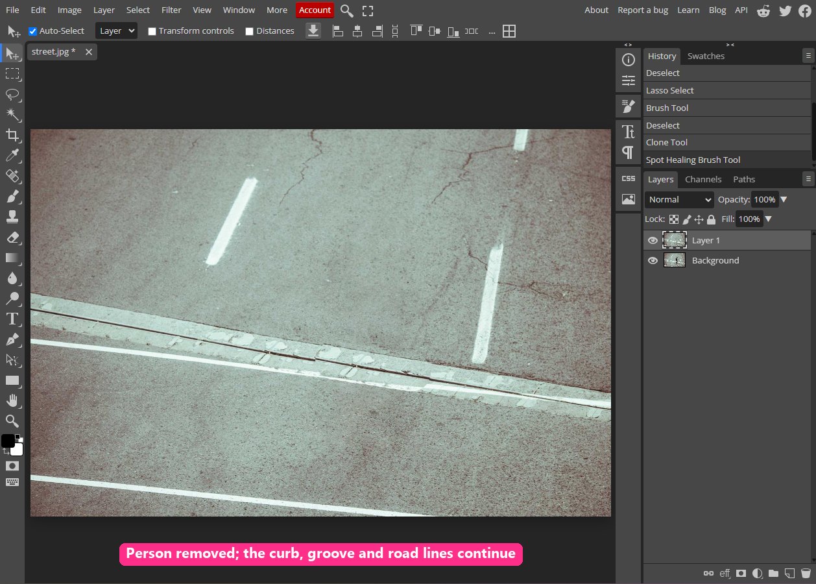Select the Rectangle Select tool

pos(12,74)
